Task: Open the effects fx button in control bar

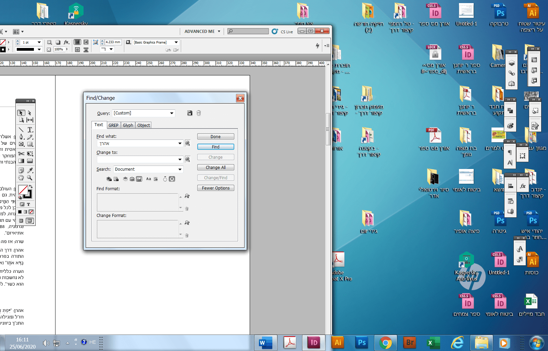Action: tap(66, 42)
